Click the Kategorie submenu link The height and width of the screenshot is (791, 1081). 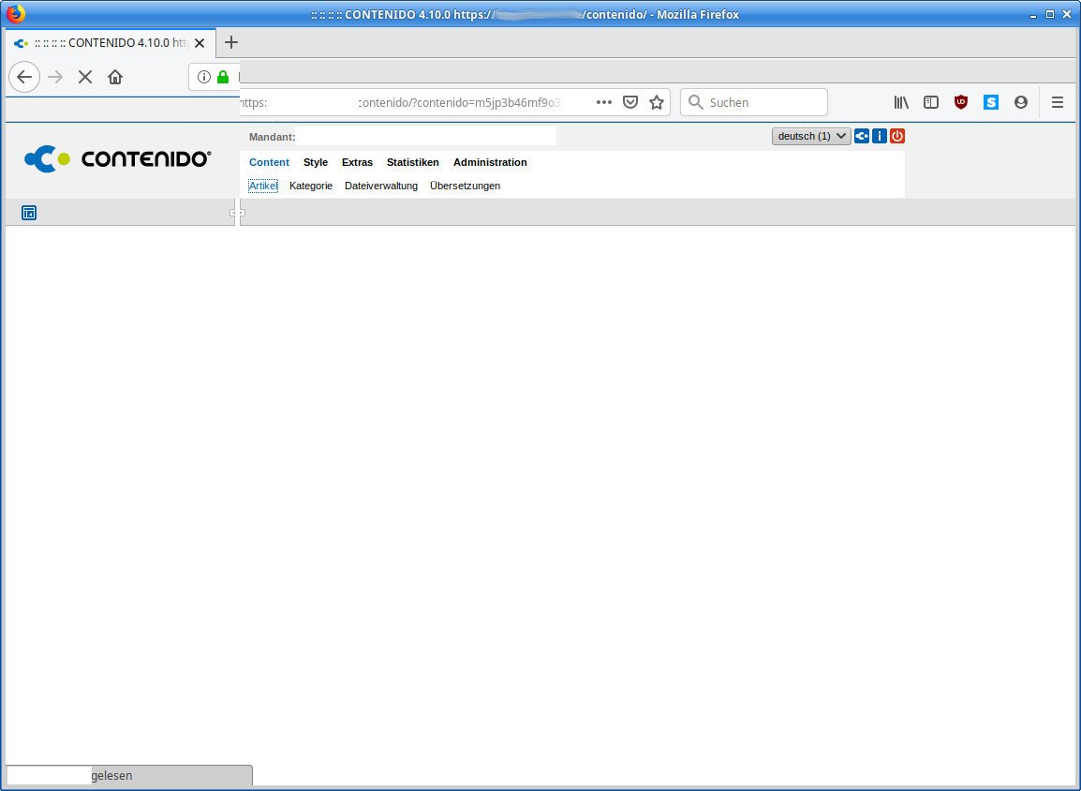click(x=311, y=186)
